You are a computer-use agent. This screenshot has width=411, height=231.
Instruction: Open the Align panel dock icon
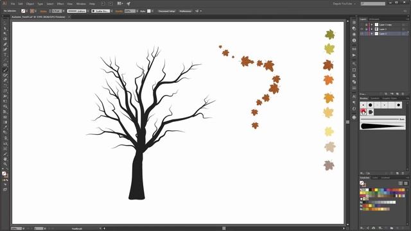pyautogui.click(x=354, y=76)
